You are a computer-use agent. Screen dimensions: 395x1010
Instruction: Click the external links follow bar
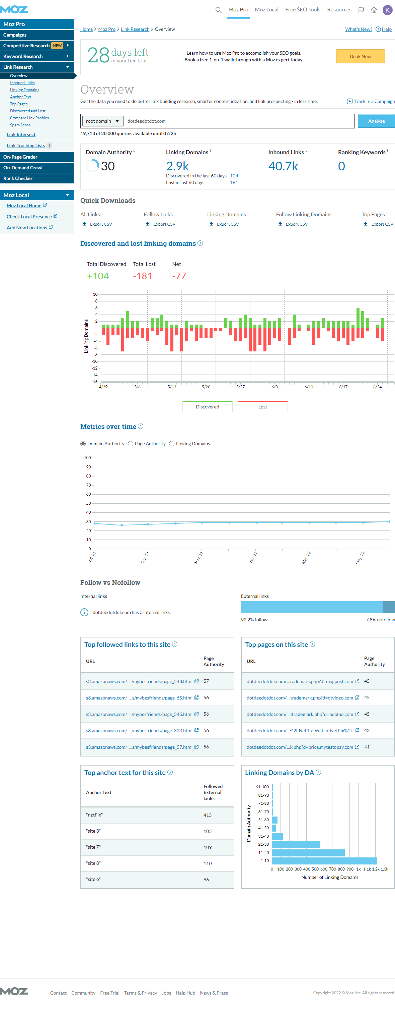coord(312,607)
